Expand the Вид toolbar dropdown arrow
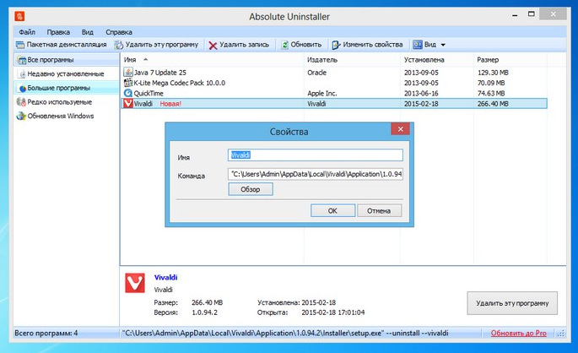The image size is (578, 353). pos(443,45)
